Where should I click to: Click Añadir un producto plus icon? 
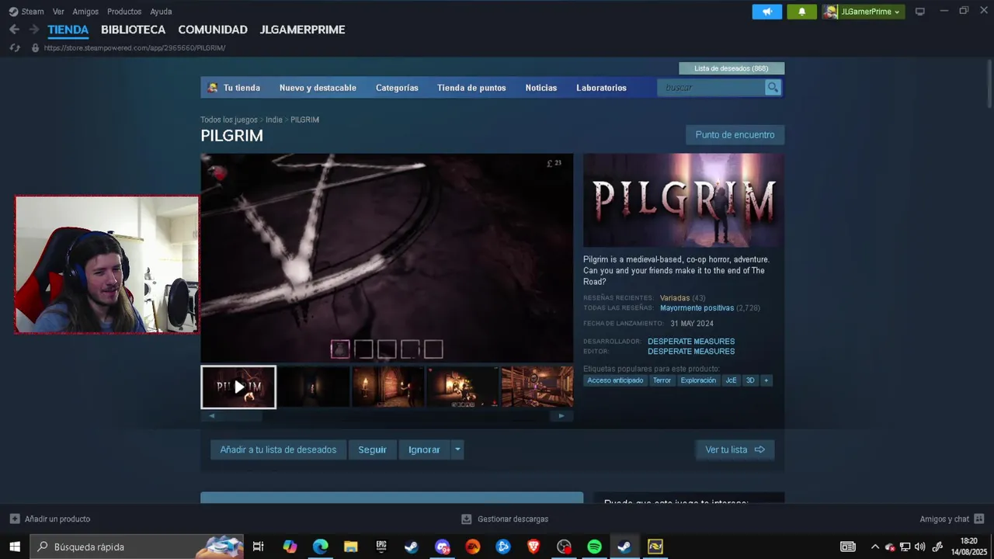[15, 519]
